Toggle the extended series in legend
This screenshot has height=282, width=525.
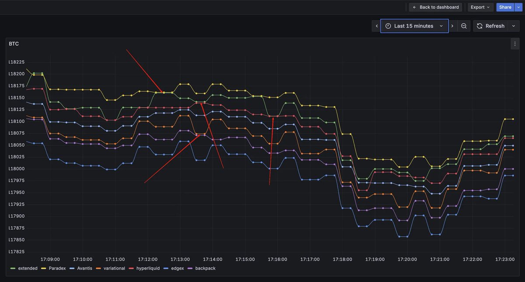coord(28,268)
